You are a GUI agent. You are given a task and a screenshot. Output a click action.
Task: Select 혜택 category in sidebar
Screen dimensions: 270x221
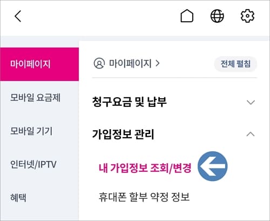pyautogui.click(x=18, y=198)
